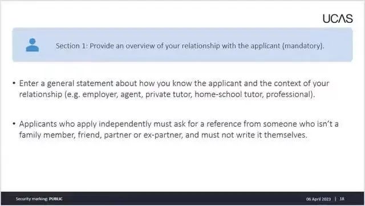Click the "Security marking: PUBLIC" footer label

pos(39,199)
